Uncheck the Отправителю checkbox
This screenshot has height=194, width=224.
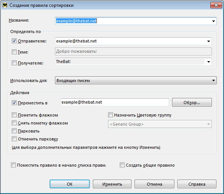tap(14, 41)
